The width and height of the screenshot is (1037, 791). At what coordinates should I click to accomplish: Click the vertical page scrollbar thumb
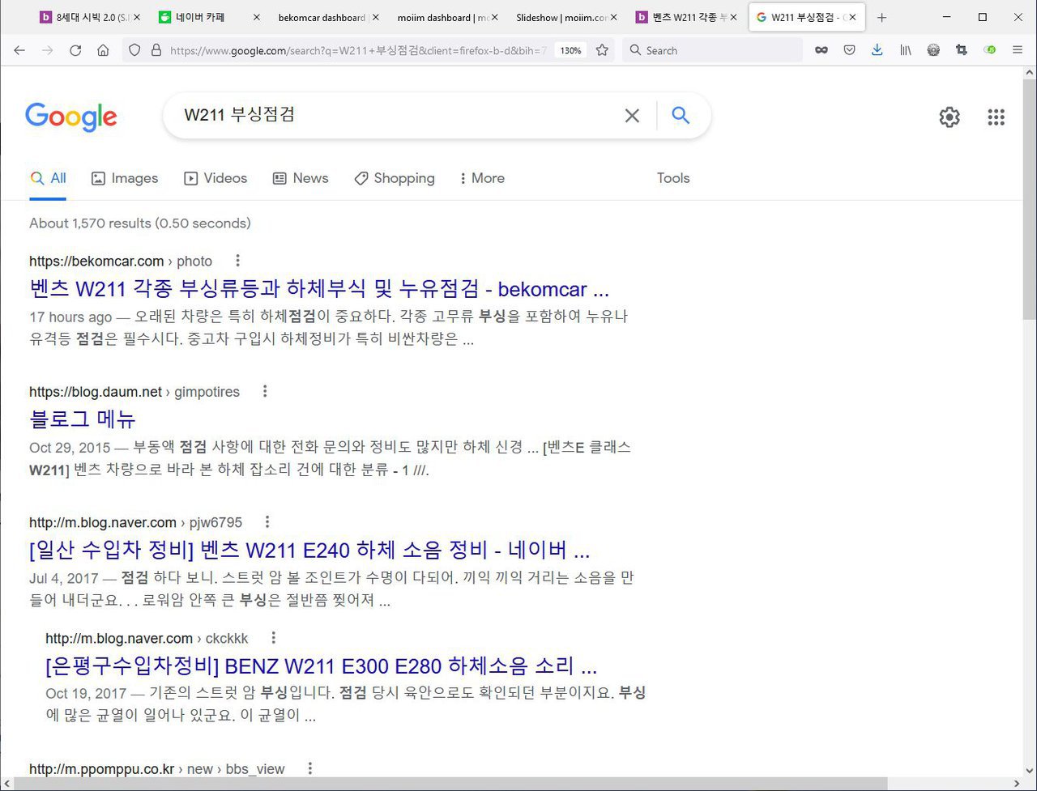pyautogui.click(x=1030, y=198)
